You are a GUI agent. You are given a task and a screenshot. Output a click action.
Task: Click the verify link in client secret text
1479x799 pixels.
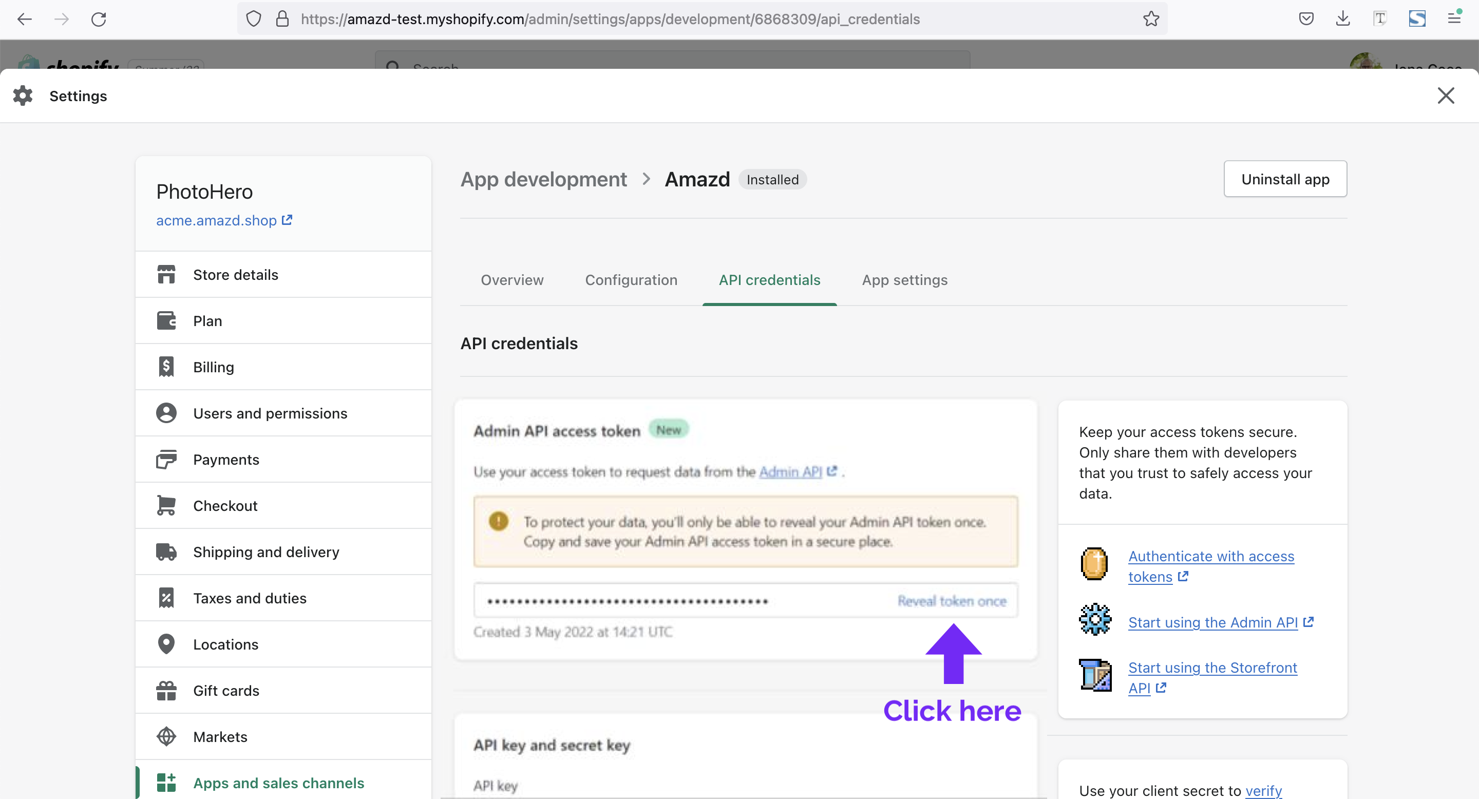point(1263,790)
